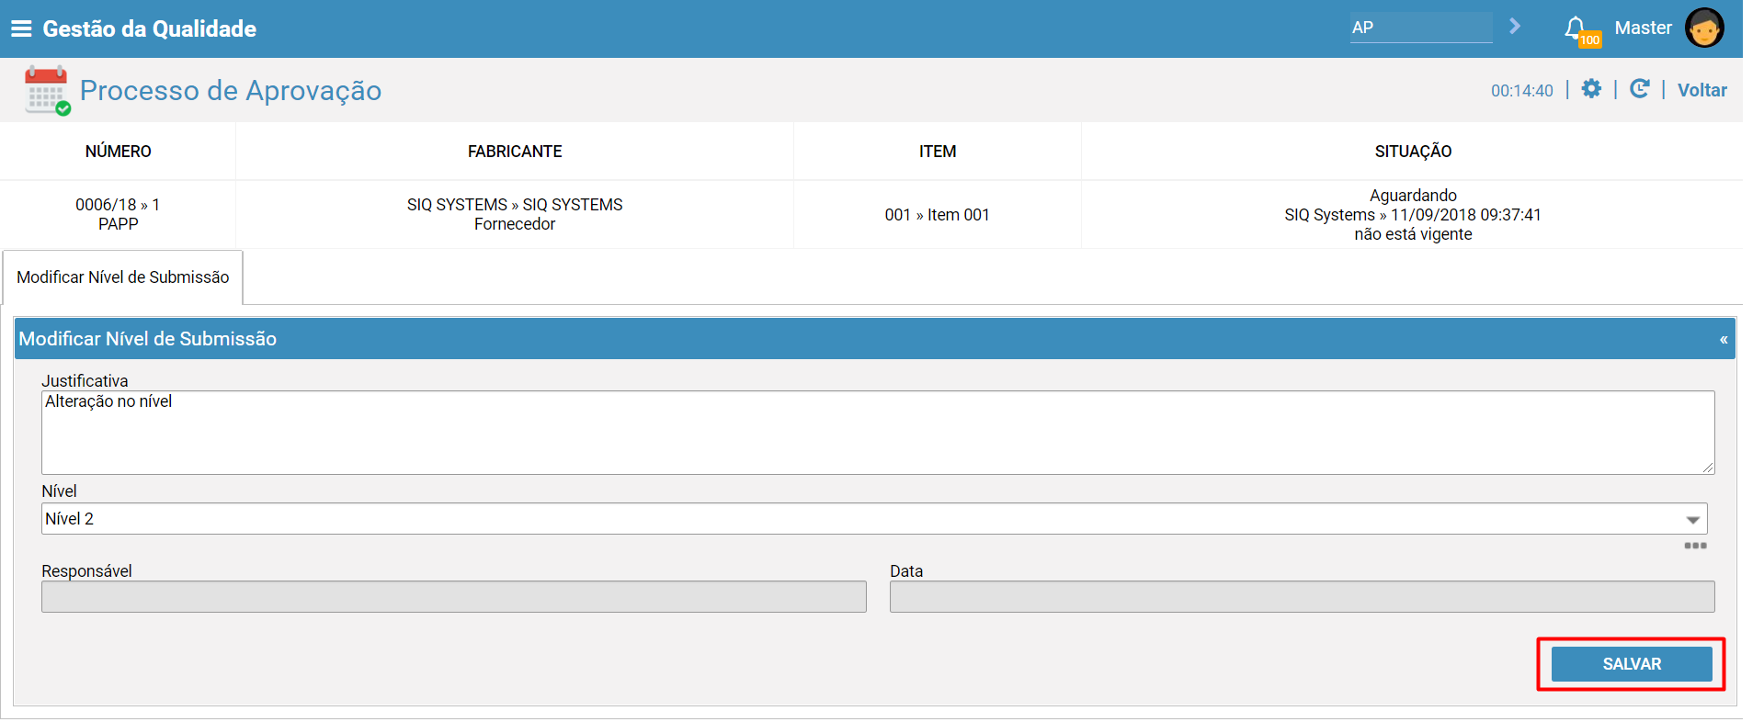Click the NÚMERO column header
Screen dimensions: 1764x722
coord(119,152)
